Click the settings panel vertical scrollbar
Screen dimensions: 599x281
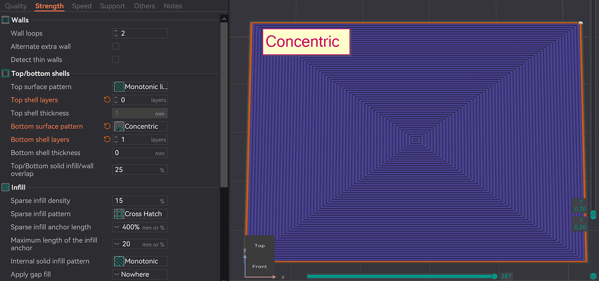224,105
